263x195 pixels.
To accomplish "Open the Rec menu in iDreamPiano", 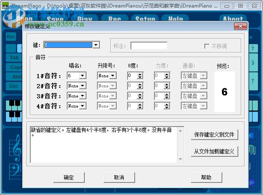I will [115, 18].
